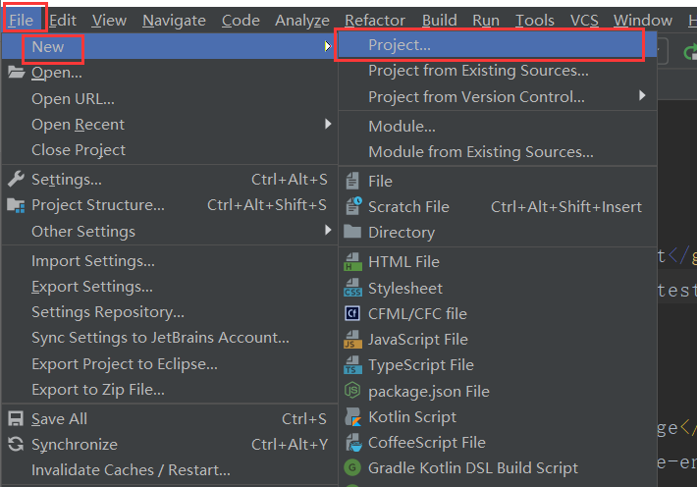This screenshot has height=487, width=697.
Task: Expand Project from Version Control arrow
Action: click(642, 95)
